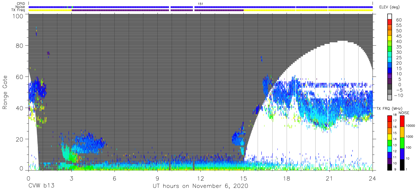Screen dimensions: 419x193
Task: Pick the blue segment of NOISE color bar
Action: click(402, 154)
